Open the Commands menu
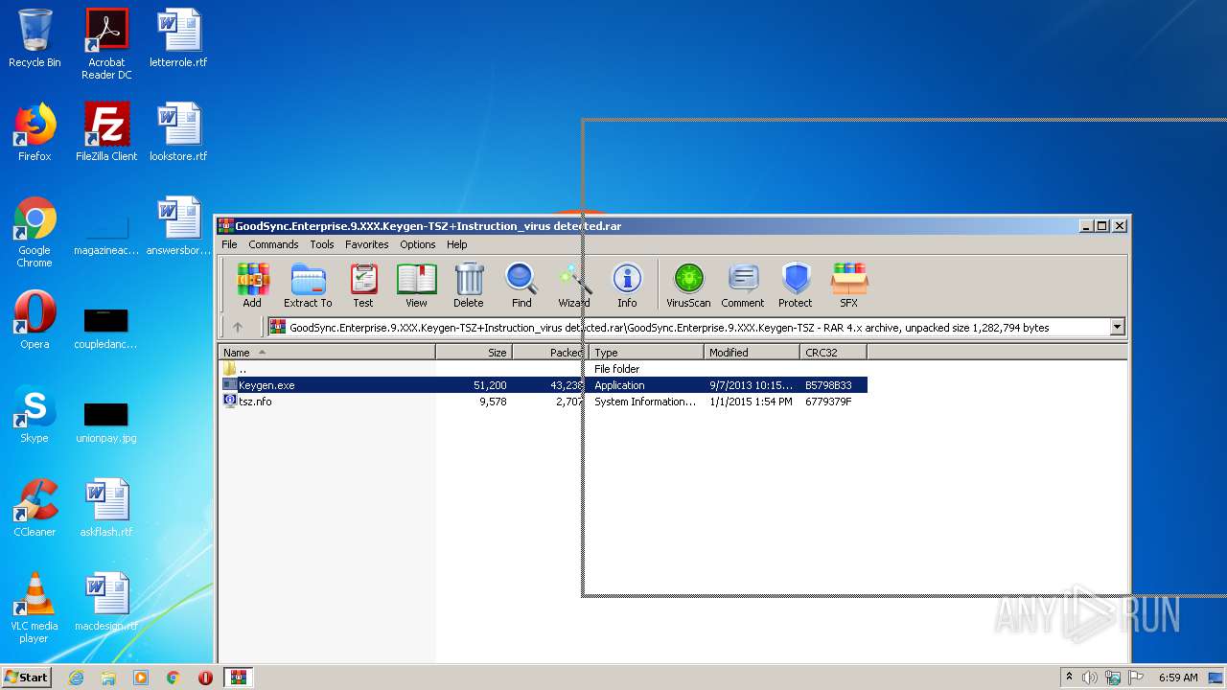Screen dimensions: 1227x690 click(273, 244)
